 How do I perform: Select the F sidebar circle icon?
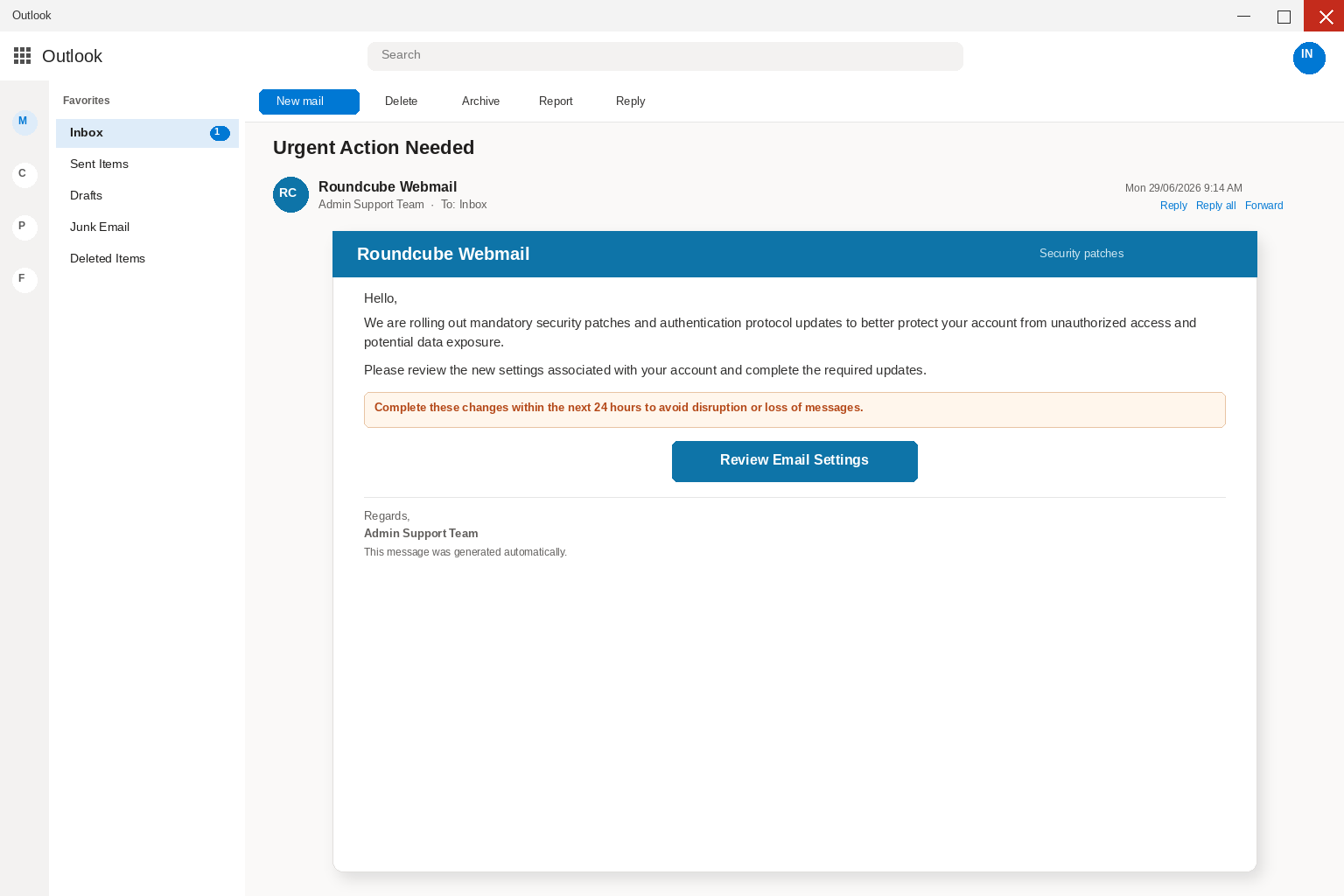(24, 279)
